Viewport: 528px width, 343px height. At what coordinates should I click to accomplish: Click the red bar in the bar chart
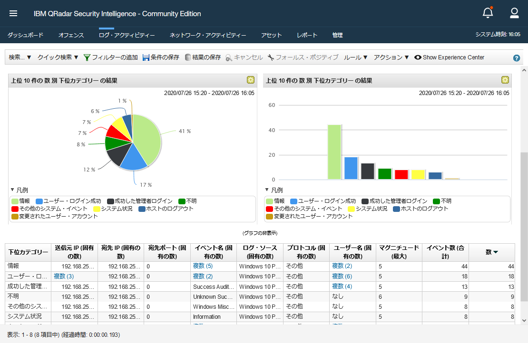click(401, 174)
